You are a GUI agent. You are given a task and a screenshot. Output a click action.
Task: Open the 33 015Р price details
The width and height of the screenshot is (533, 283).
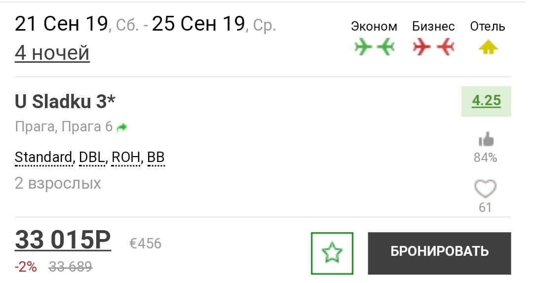click(x=63, y=240)
